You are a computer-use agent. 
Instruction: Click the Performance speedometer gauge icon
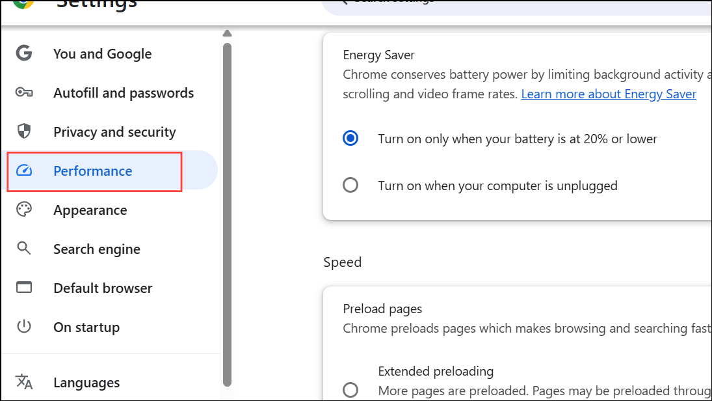coord(24,171)
